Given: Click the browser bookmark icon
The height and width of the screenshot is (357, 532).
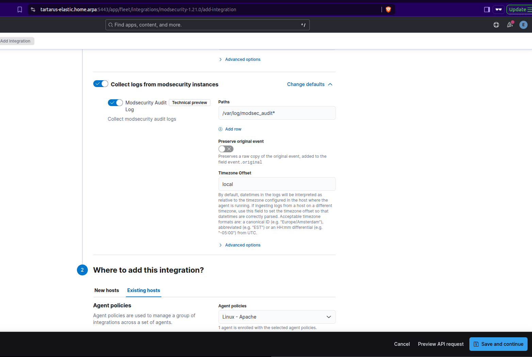Looking at the screenshot, I should click(x=20, y=10).
